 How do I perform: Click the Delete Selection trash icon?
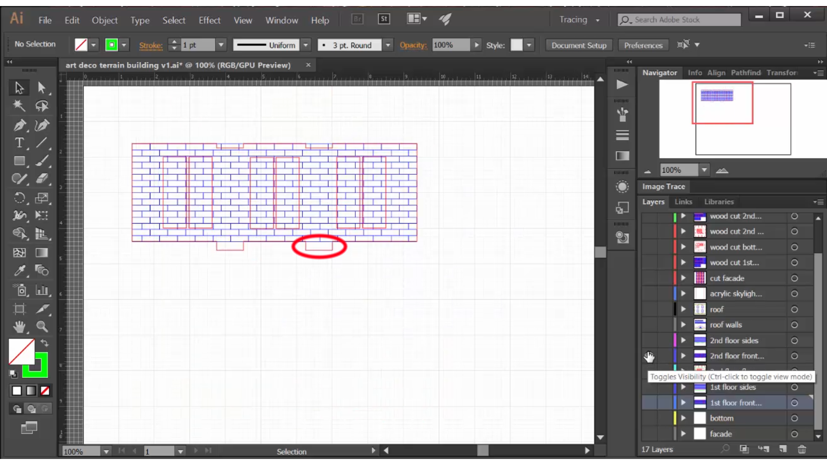[802, 449]
